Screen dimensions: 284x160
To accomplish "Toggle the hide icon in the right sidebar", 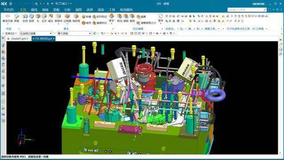I will (280, 54).
